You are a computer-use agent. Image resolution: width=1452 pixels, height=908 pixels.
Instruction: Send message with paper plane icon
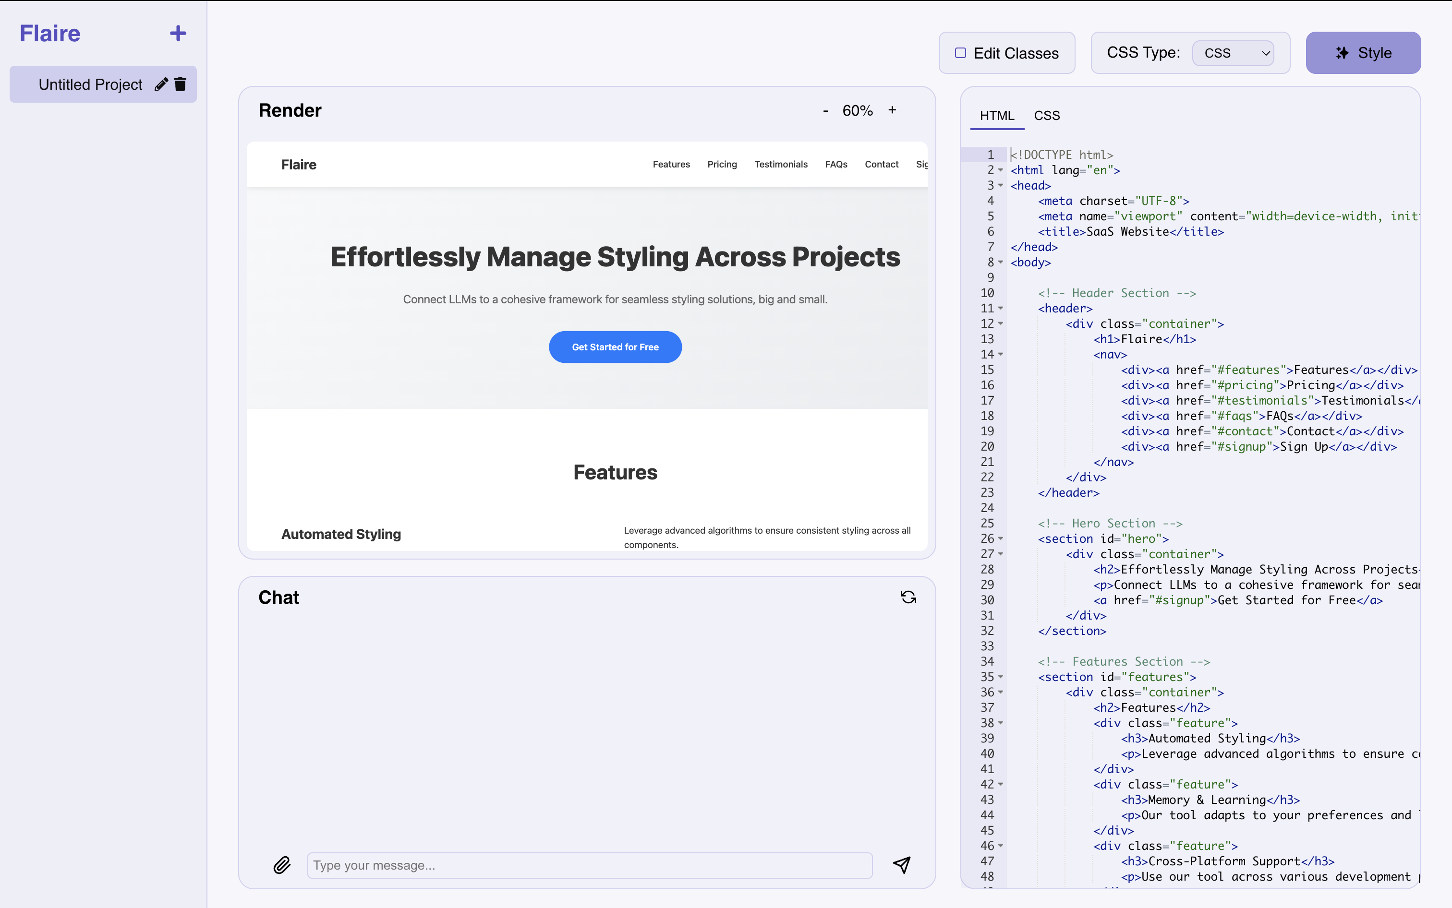(901, 865)
